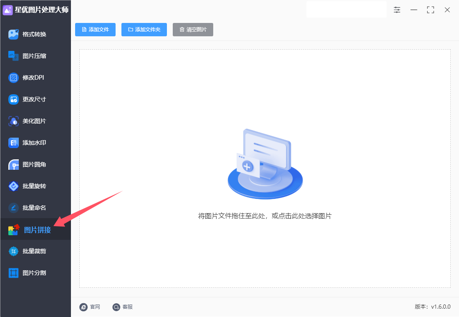This screenshot has height=317, width=459.
Task: Go to the 图片圆角 function
Action: 35,164
